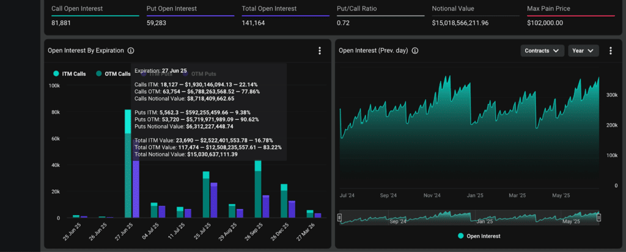
Task: Click the Call Open Interest label
Action: point(77,9)
